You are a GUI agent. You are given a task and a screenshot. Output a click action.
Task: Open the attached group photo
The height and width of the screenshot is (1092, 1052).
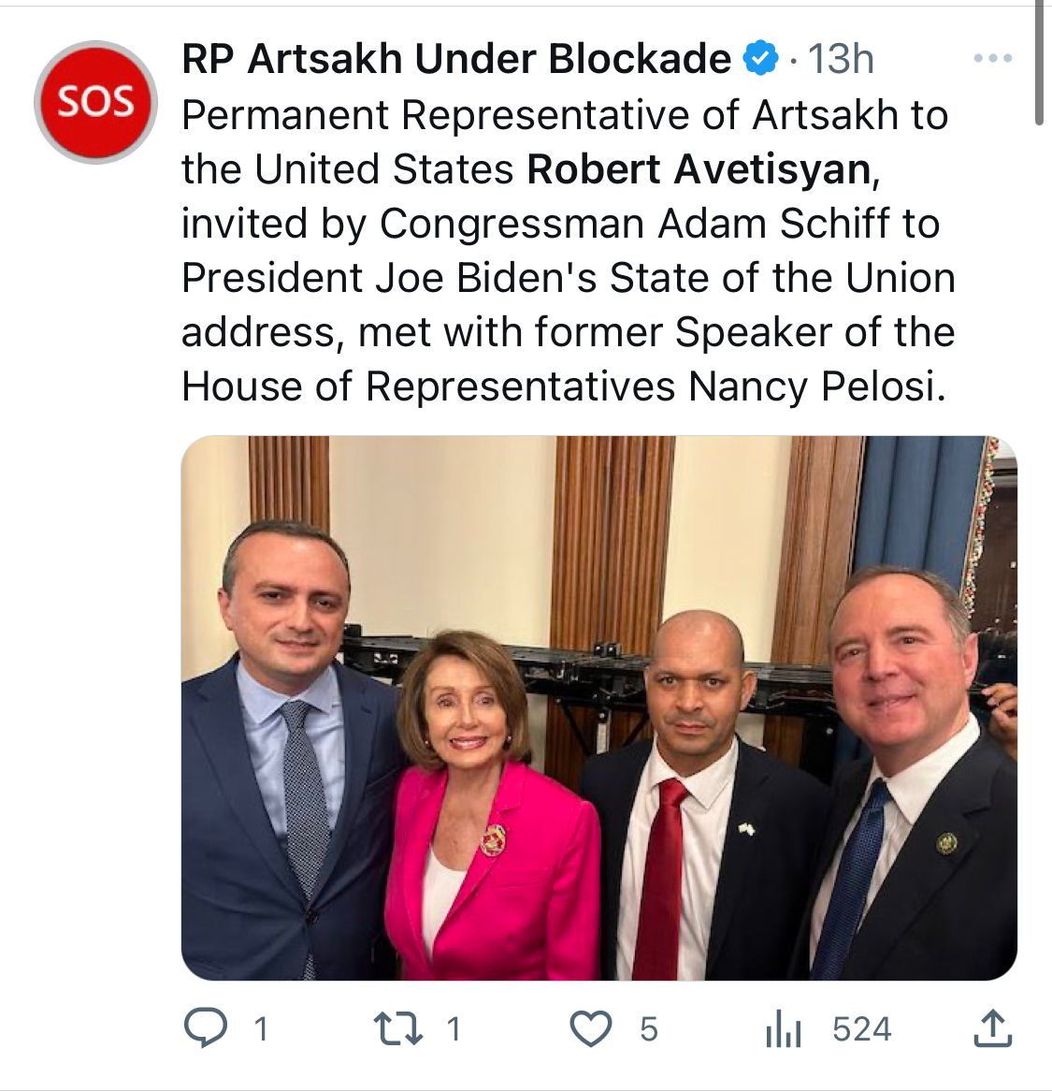598,707
